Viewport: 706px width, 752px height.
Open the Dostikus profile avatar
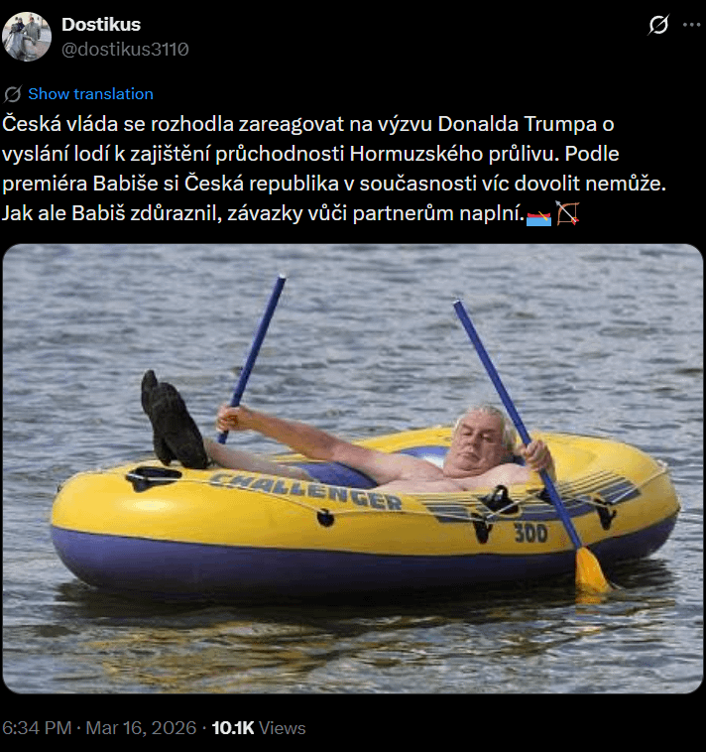coord(27,37)
